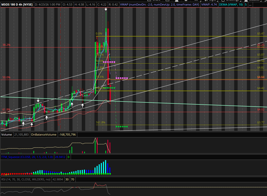Click the MSOS 180 D 4h [NYSE] chart title
The image size is (267, 196).
[x=17, y=4]
